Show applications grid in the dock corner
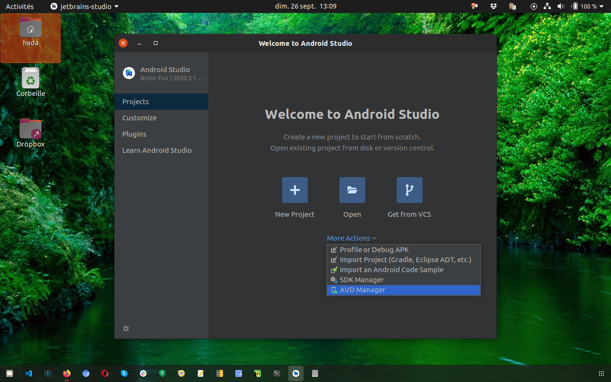Screen dimensions: 611x382 pyautogui.click(x=601, y=373)
